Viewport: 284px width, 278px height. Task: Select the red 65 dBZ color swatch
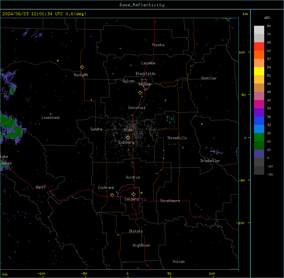tap(259, 46)
